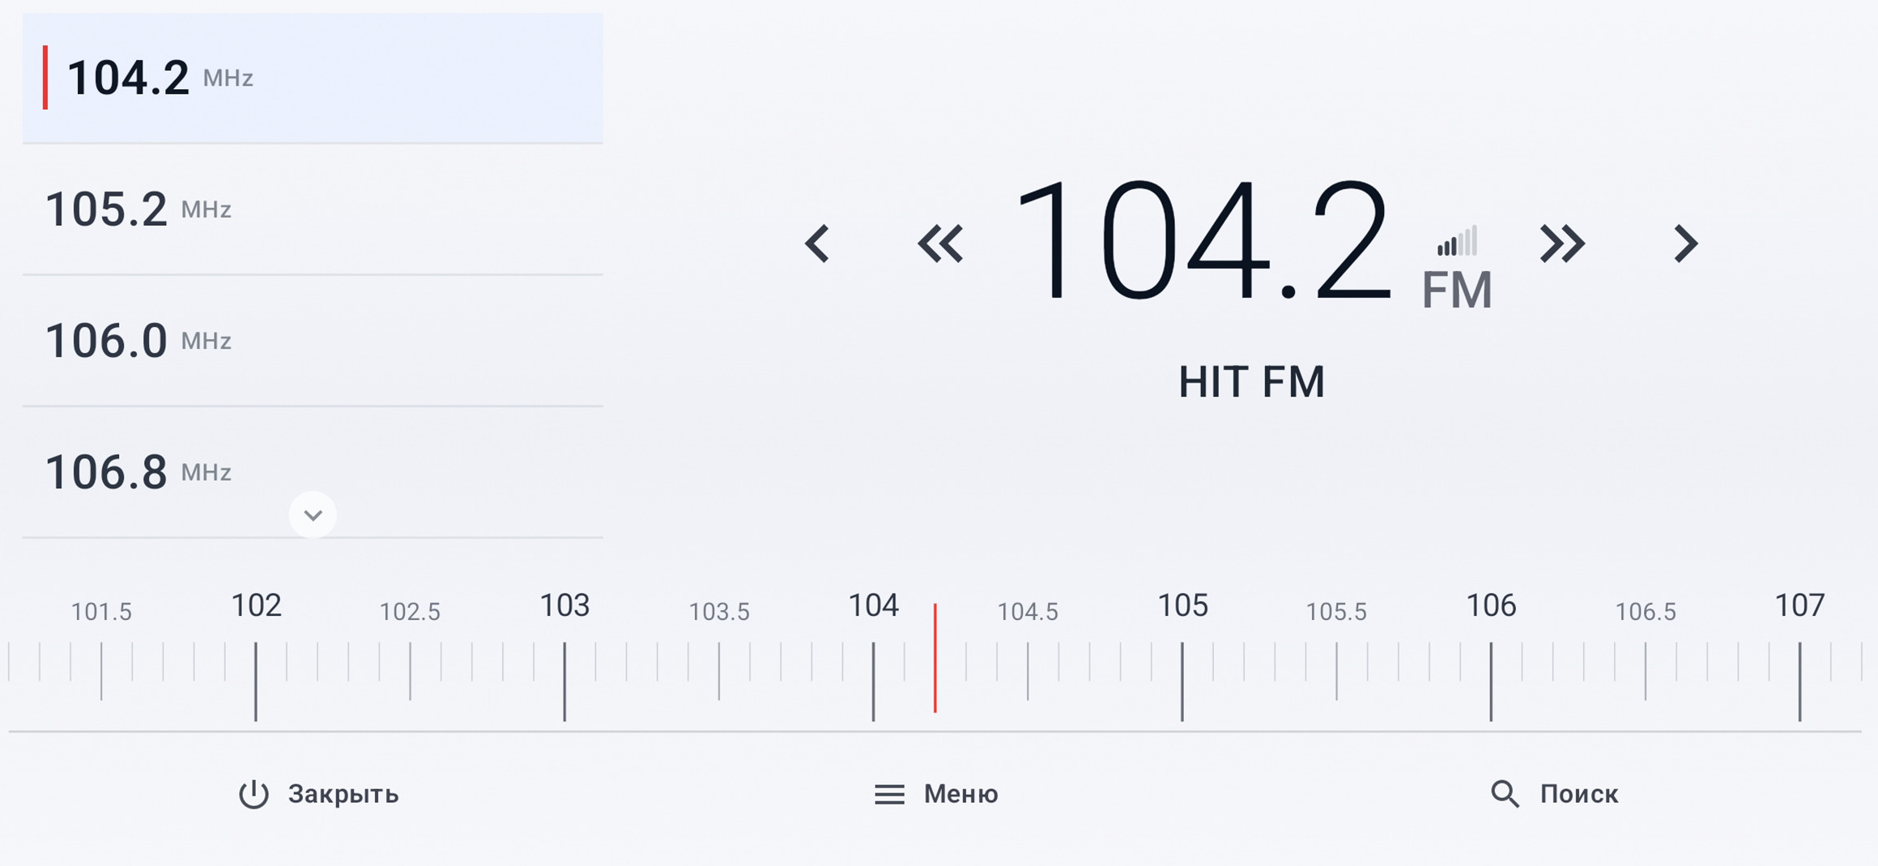Screen dimensions: 1878x866
Task: Click the magnifier icon beside Поиск
Action: pos(1505,794)
